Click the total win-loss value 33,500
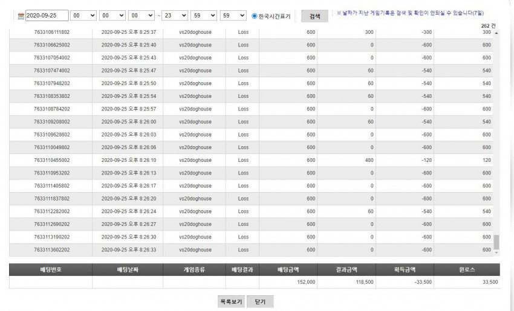Viewport: 514px width, 311px height. point(490,282)
